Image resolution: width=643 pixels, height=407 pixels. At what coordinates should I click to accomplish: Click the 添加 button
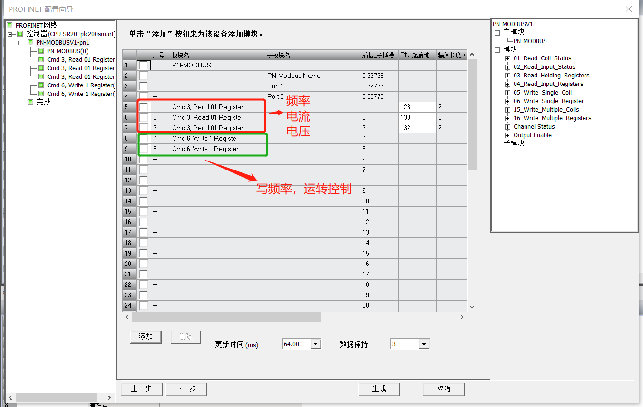pos(146,337)
